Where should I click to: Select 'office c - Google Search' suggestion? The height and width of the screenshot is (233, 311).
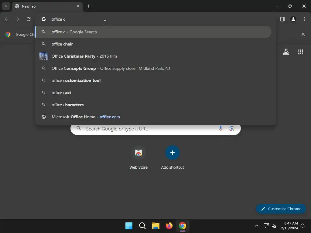pos(153,32)
